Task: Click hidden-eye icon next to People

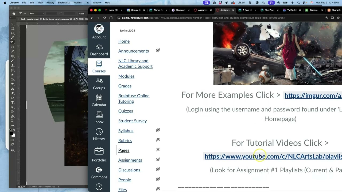Action: click(158, 179)
